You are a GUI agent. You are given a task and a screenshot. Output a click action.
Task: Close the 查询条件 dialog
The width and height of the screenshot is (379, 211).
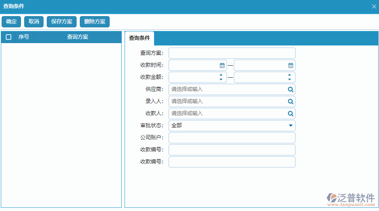point(374,6)
